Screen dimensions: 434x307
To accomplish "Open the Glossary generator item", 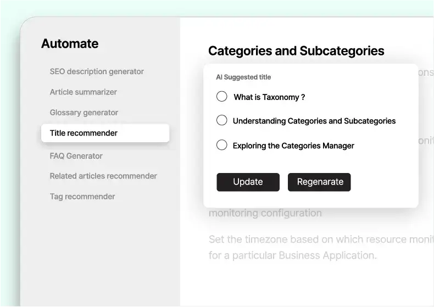I will 84,113.
